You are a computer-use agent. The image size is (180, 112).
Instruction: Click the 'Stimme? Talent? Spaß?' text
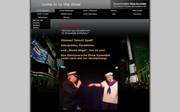point(77,40)
